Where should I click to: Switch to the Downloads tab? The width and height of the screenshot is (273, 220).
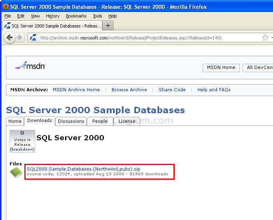coord(40,120)
